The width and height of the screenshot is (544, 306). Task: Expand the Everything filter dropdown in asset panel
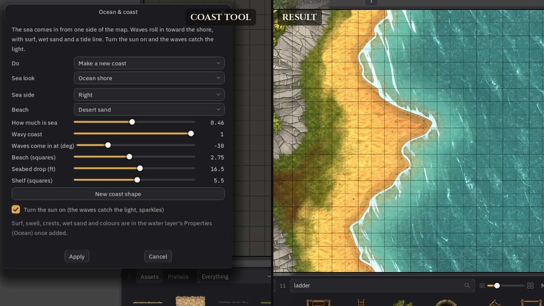pos(235,276)
